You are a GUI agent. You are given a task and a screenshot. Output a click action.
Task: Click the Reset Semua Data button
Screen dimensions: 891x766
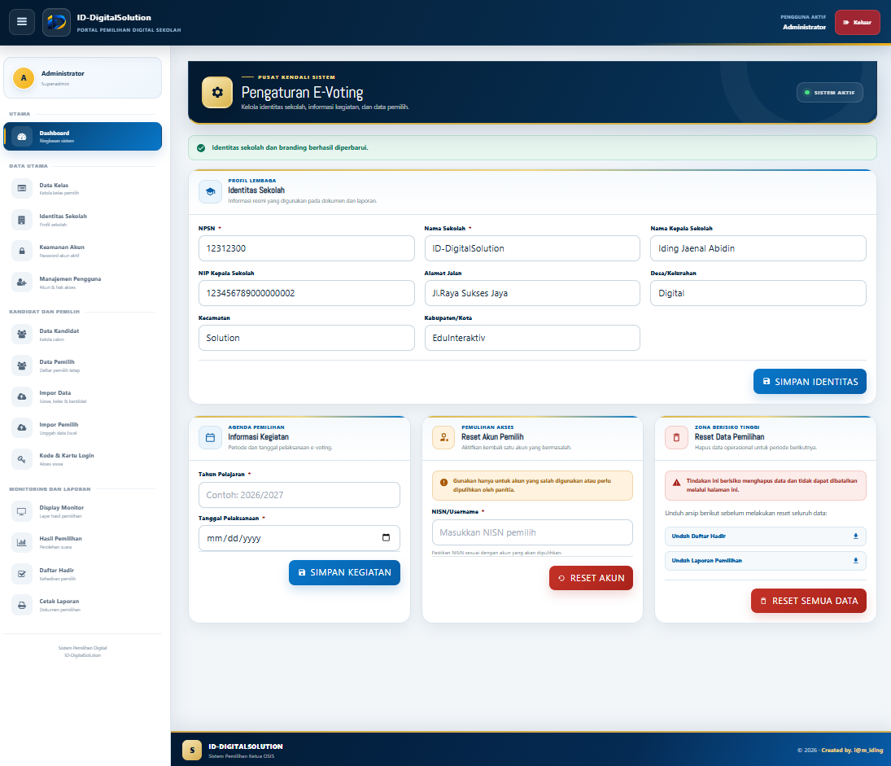809,601
